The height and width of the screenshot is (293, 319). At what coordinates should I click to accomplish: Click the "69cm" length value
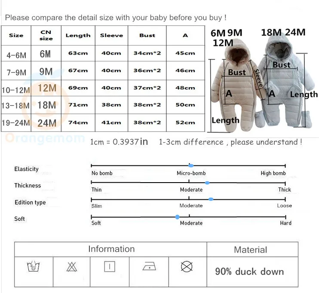(78, 88)
